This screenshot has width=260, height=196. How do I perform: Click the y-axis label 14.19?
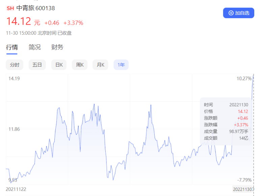[x=14, y=79]
